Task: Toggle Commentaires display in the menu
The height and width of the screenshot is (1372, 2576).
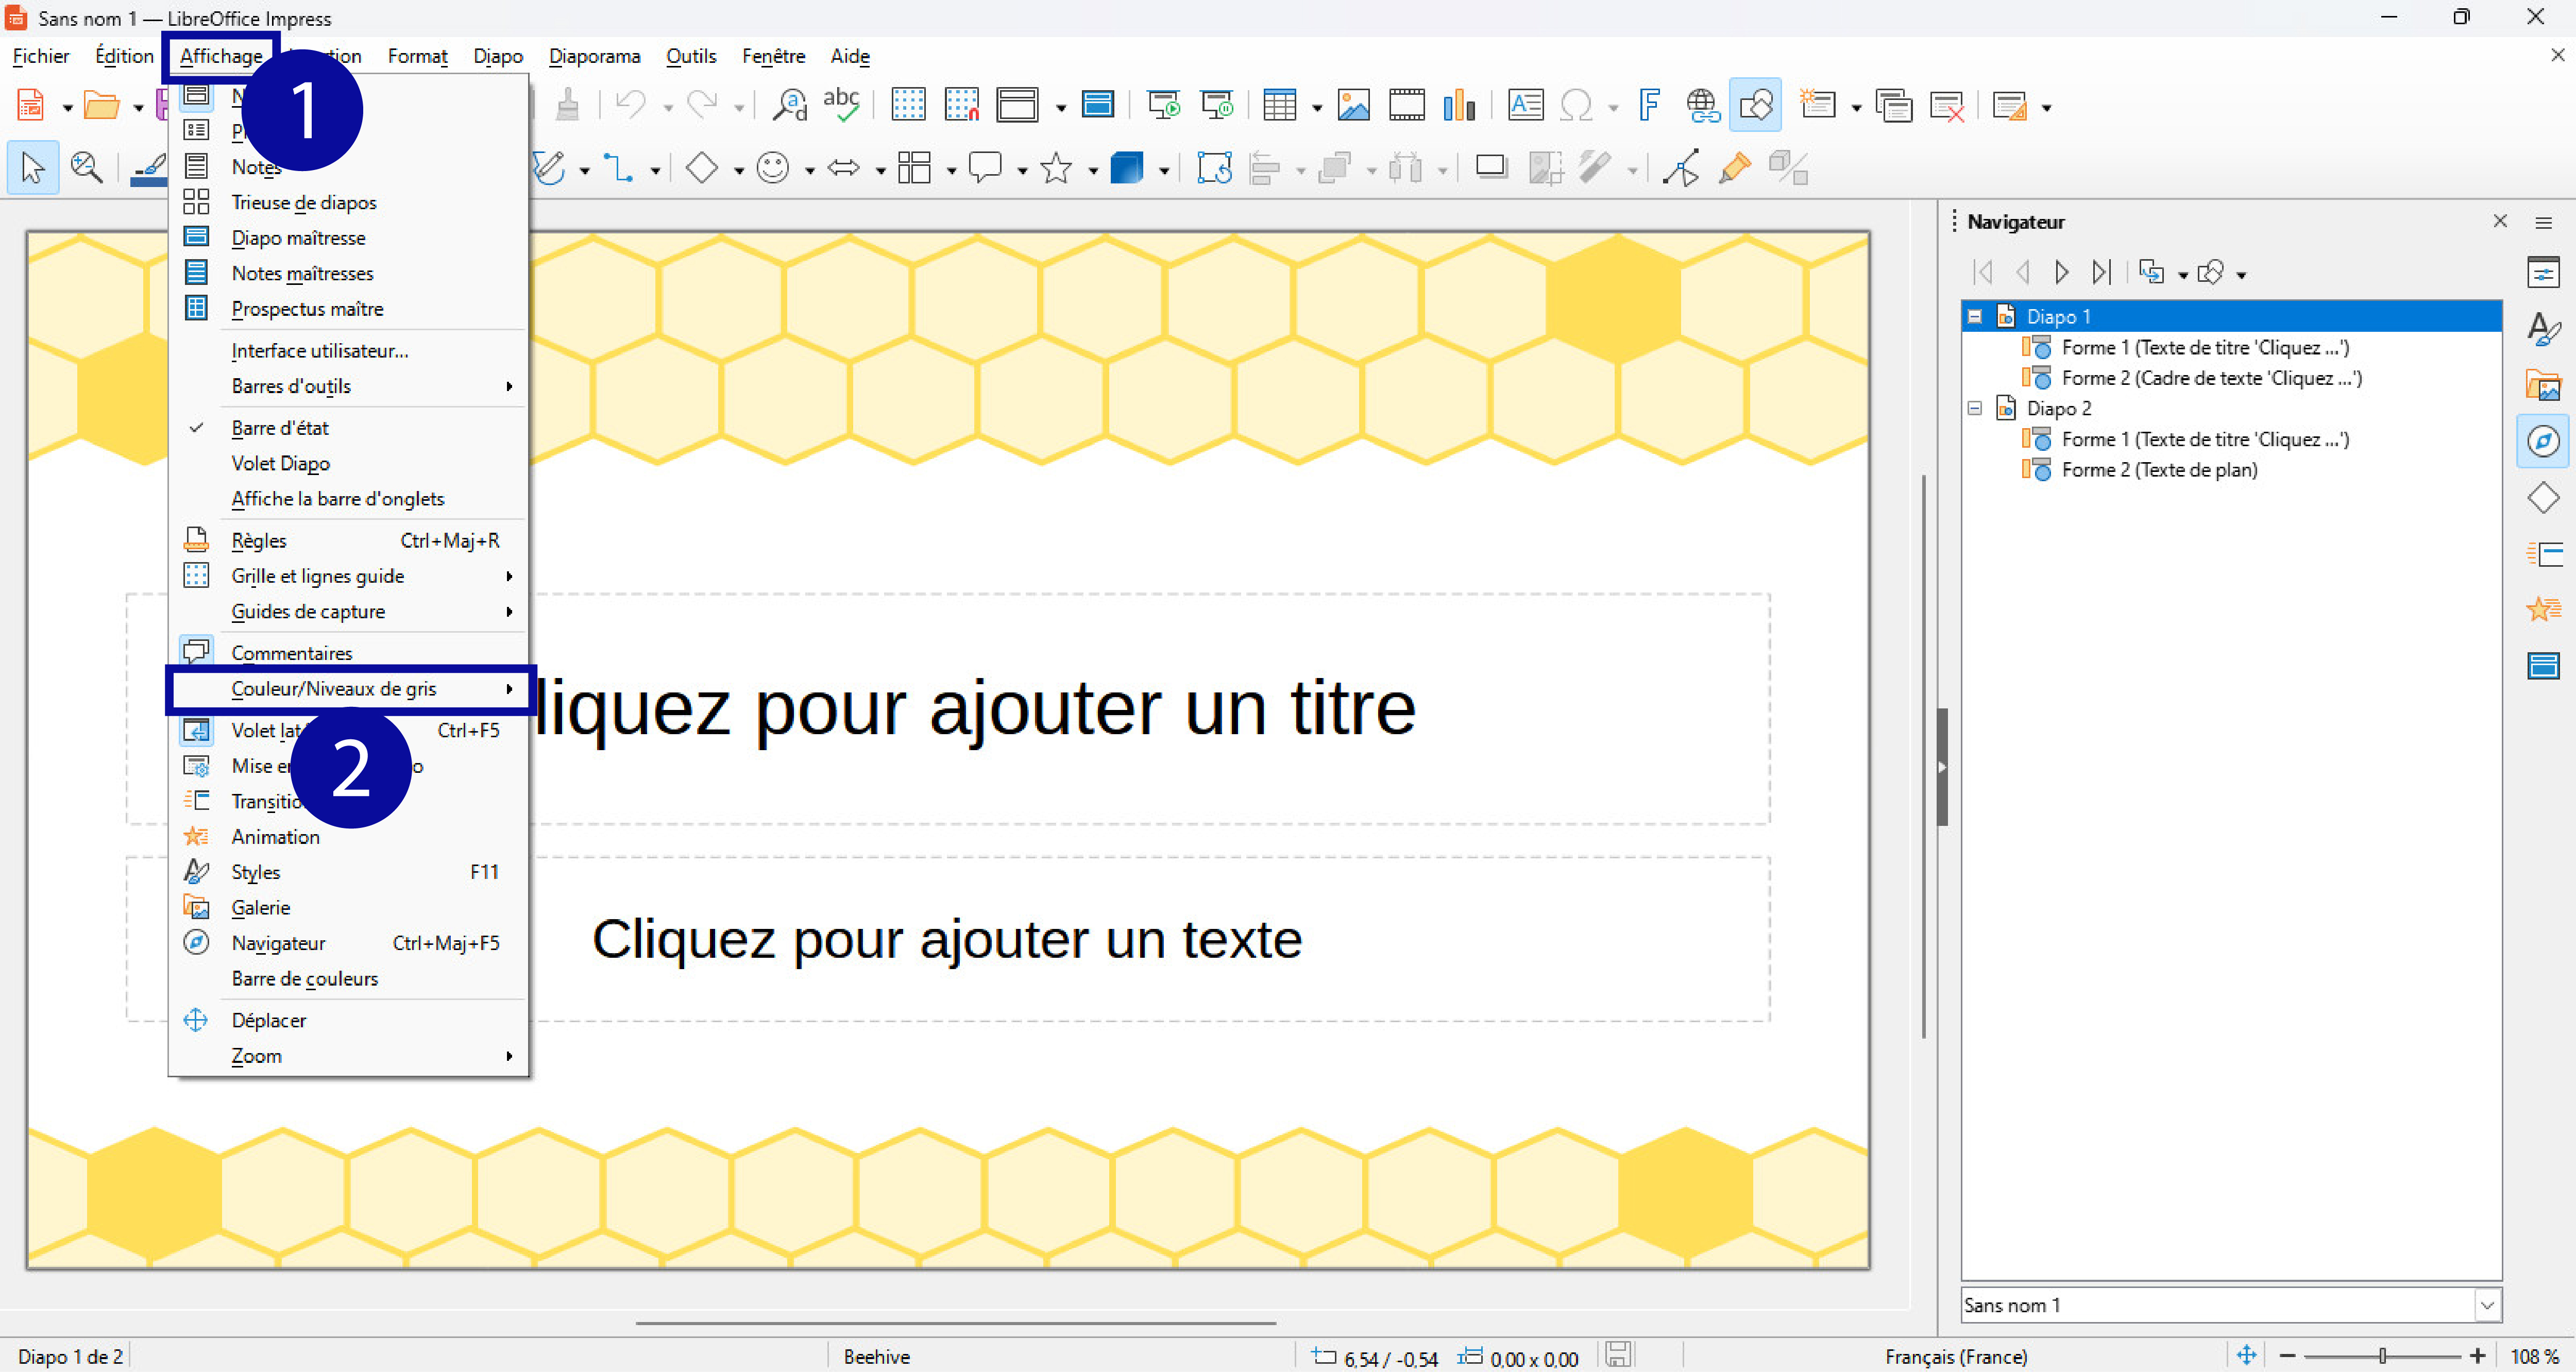Action: [292, 653]
